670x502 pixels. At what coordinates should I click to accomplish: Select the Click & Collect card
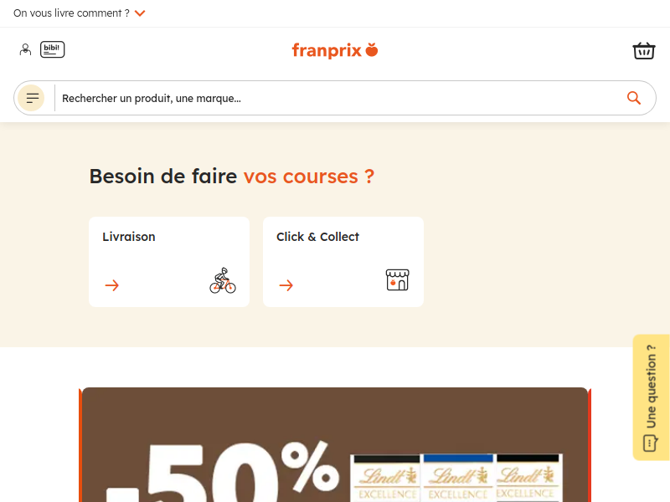click(x=343, y=262)
